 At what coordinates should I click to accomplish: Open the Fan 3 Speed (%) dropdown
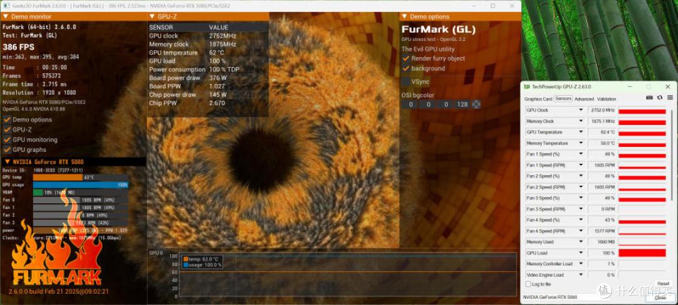pos(581,198)
